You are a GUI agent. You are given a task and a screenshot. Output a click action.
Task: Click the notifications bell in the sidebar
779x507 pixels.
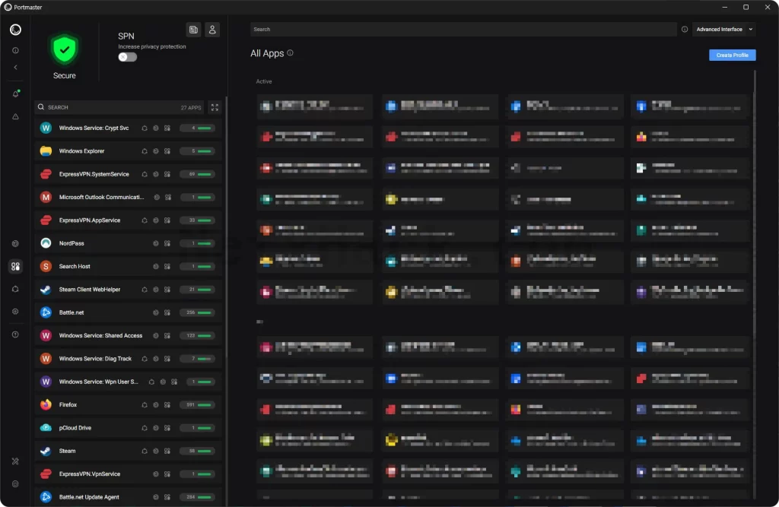[15, 93]
